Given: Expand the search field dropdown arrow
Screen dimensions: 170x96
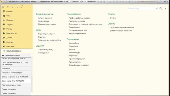Looking at the screenshot, I should (156, 9).
